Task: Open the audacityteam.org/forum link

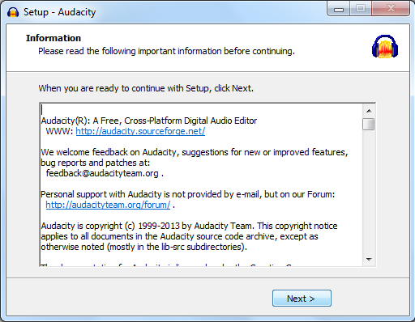Action: coord(108,205)
